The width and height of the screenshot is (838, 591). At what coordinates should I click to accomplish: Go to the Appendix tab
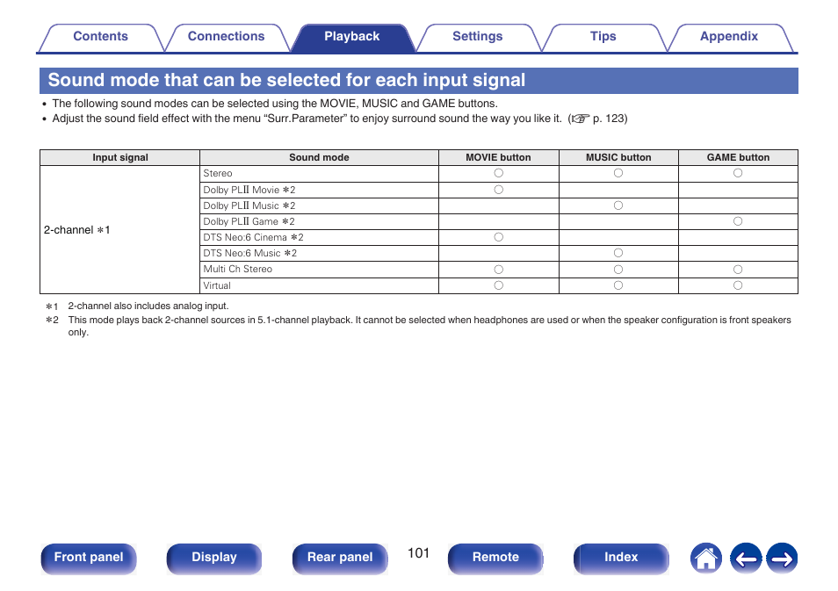[729, 37]
